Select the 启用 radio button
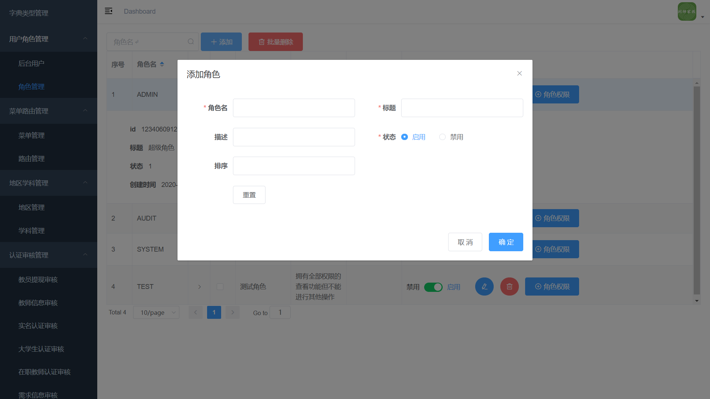The width and height of the screenshot is (710, 399). (405, 137)
